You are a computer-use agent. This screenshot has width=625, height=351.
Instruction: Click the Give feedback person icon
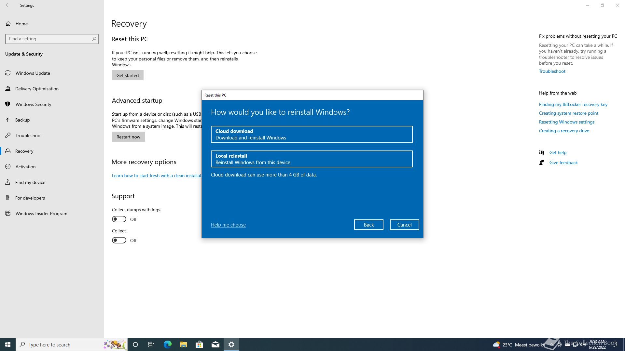click(542, 162)
